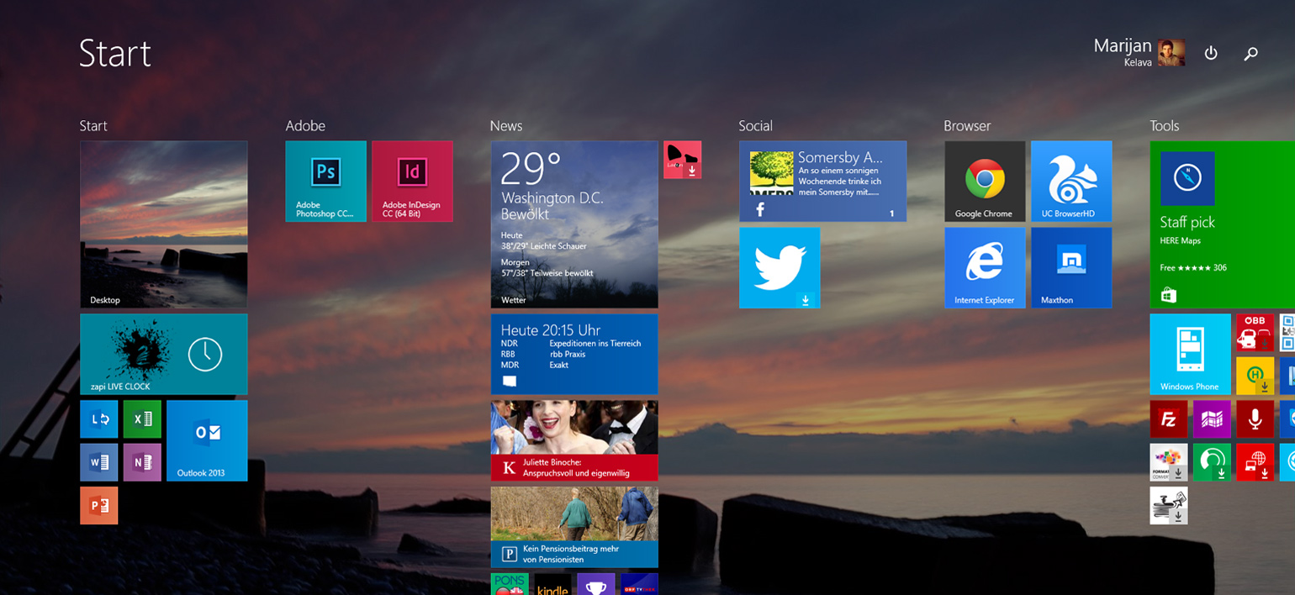The height and width of the screenshot is (595, 1295).
Task: Launch the Lync tile
Action: pyautogui.click(x=99, y=419)
